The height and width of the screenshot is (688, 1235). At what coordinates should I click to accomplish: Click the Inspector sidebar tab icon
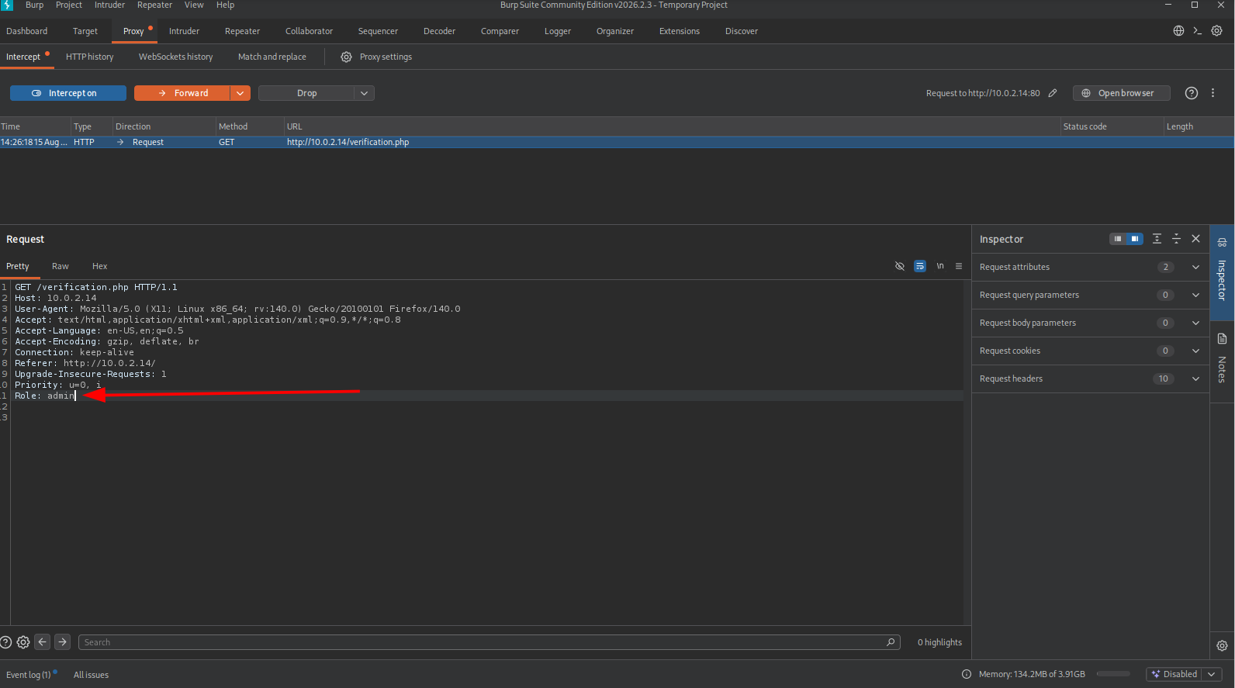(x=1222, y=243)
